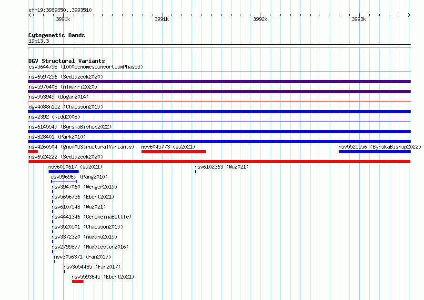424x300 pixels.
Task: Click the nsv6524222 (Sedlazeck2020) label
Action: (x=66, y=157)
